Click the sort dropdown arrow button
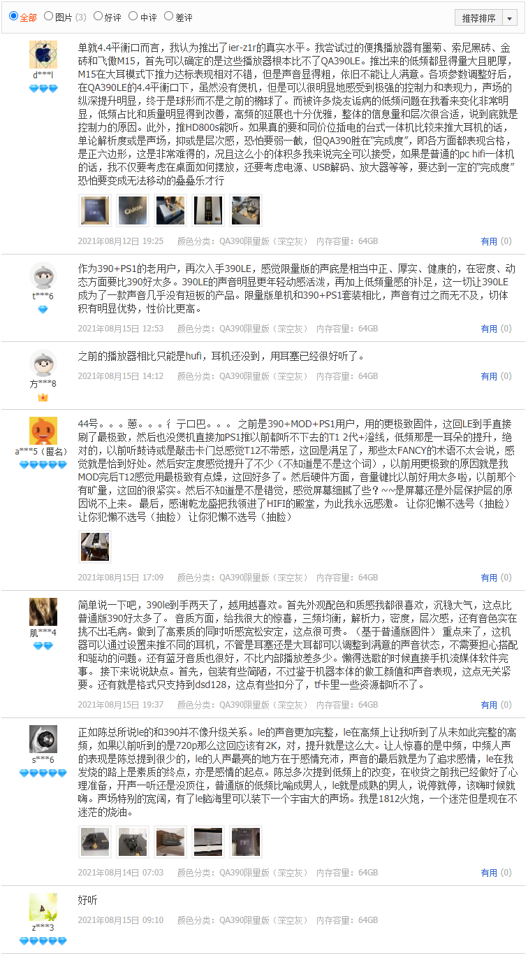Viewport: 528px width, 958px height. [x=509, y=17]
